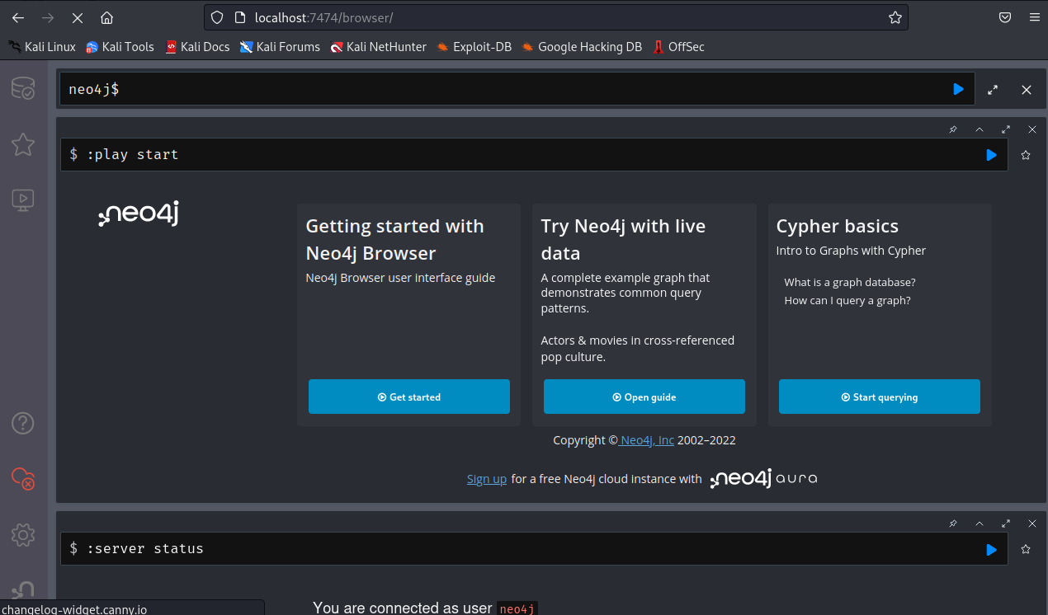The width and height of the screenshot is (1048, 615).
Task: Favorite the :server status command
Action: pyautogui.click(x=1026, y=549)
